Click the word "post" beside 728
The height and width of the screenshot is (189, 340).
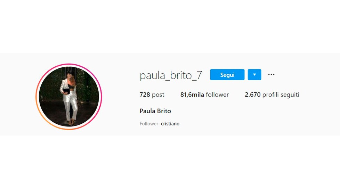click(x=158, y=95)
